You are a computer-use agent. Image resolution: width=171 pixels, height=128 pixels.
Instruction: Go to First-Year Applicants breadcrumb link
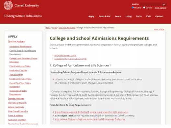click(x=67, y=28)
